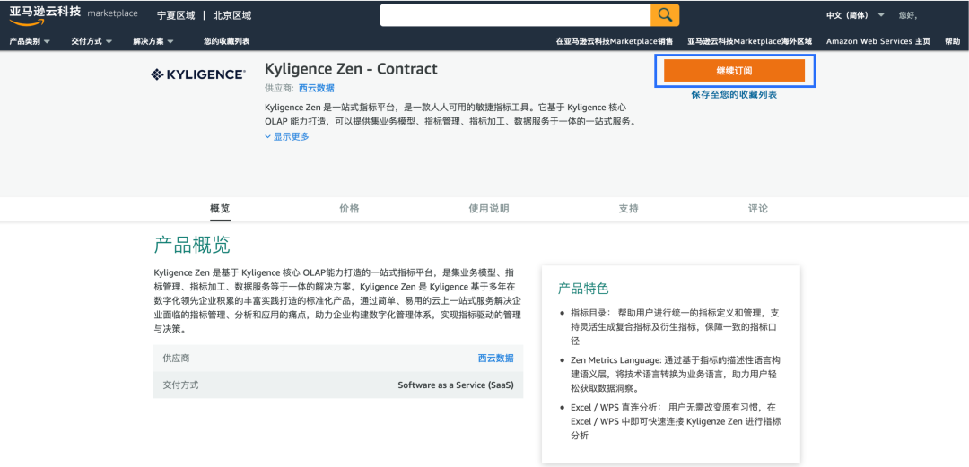This screenshot has height=467, width=969.
Task: Click the 交付方式 table row label
Action: pos(181,385)
